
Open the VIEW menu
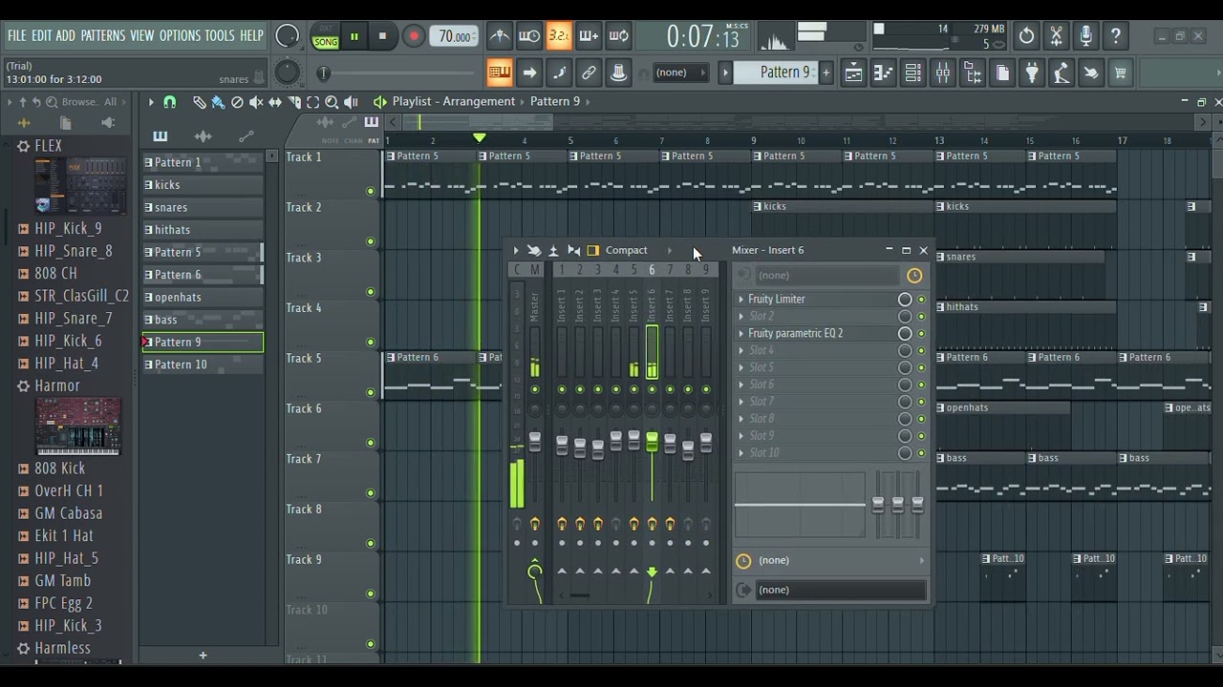(x=141, y=35)
